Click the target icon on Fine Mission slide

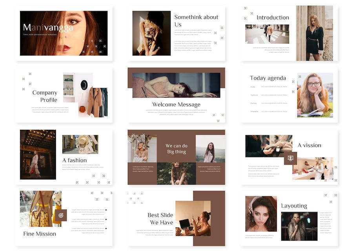pyautogui.click(x=61, y=215)
